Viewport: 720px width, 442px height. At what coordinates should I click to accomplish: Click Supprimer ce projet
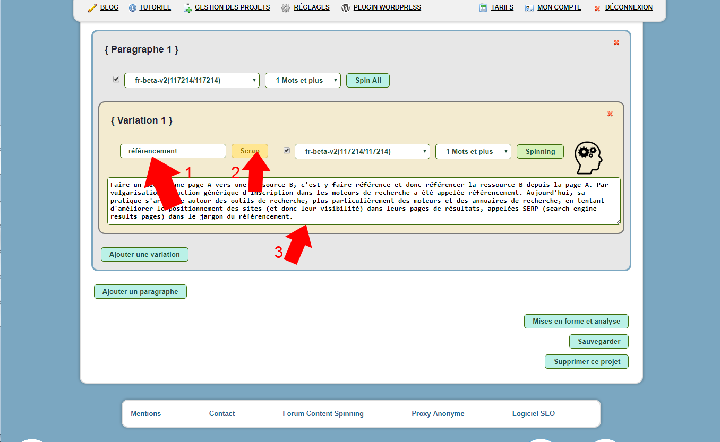tap(587, 361)
